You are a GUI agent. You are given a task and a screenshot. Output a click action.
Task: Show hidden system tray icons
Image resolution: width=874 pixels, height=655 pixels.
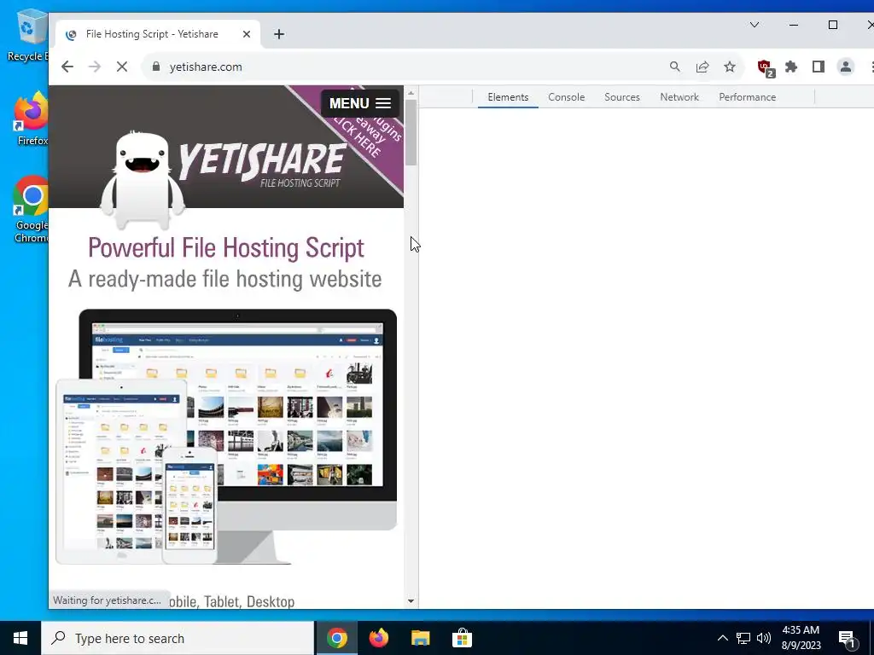[722, 638]
